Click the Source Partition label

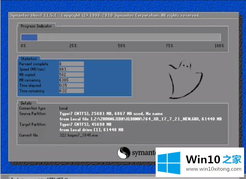32,114
